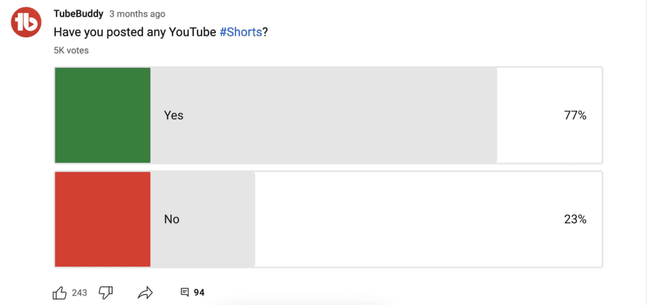Screen dimensions: 657x305
Task: Click the red No color block
Action: tap(103, 219)
